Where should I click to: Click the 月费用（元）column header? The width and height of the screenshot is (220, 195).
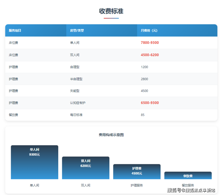tap(149, 30)
